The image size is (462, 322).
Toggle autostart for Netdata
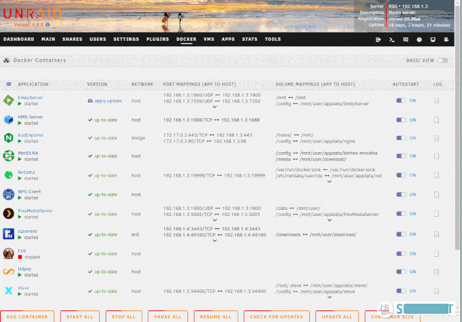[401, 175]
